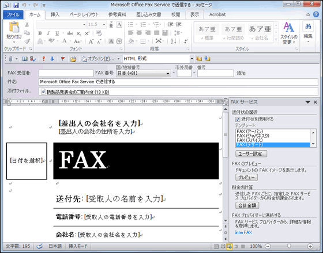This screenshot has width=323, height=253.
Task: Click the 件名 subject field
Action: (178, 82)
